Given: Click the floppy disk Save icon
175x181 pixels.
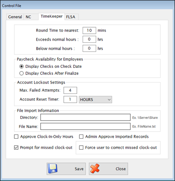Looking at the screenshot, I should (x=53, y=169).
